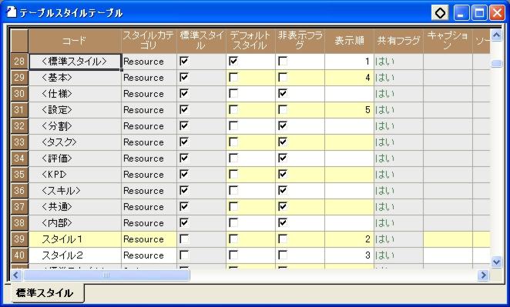This screenshot has height=307, width=510.
Task: Check 標準スタイル checkbox for スタイル1
Action: point(184,239)
